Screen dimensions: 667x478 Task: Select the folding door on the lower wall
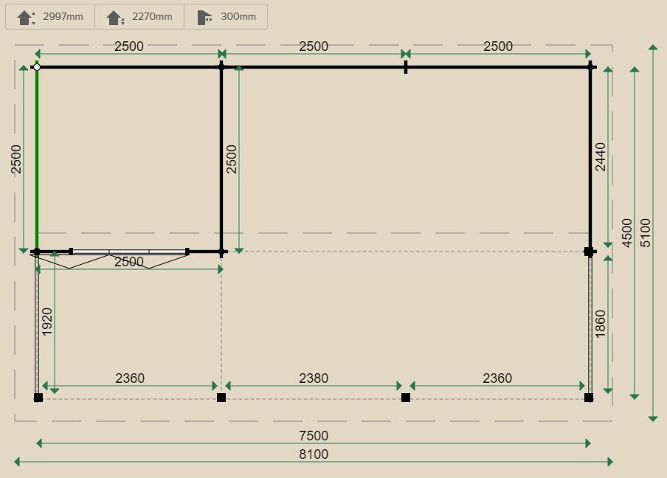(129, 252)
